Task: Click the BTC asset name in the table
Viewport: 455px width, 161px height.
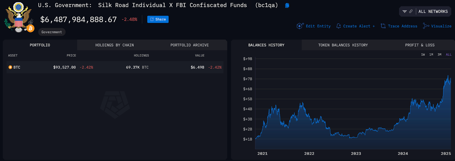Action: (17, 67)
